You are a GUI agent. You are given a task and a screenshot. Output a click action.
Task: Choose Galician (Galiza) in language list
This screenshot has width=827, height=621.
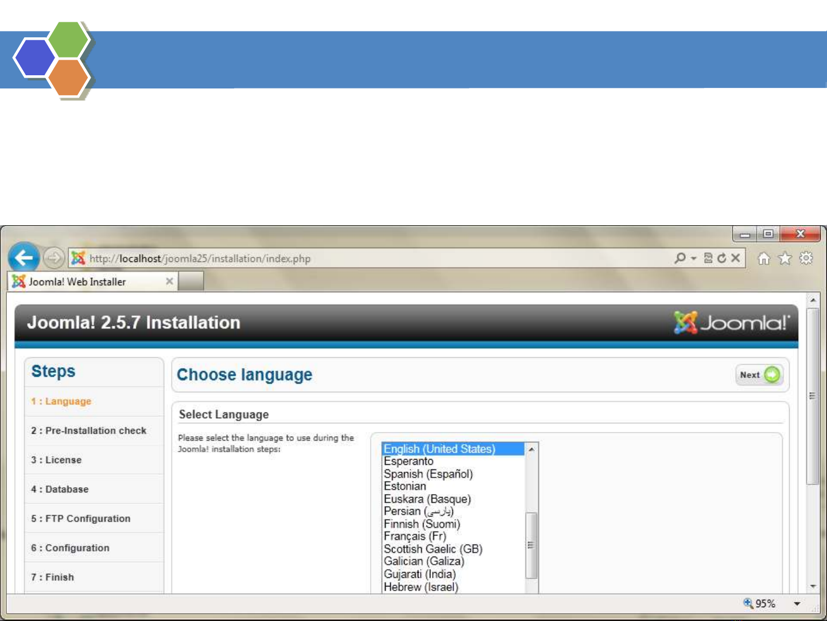coord(453,562)
